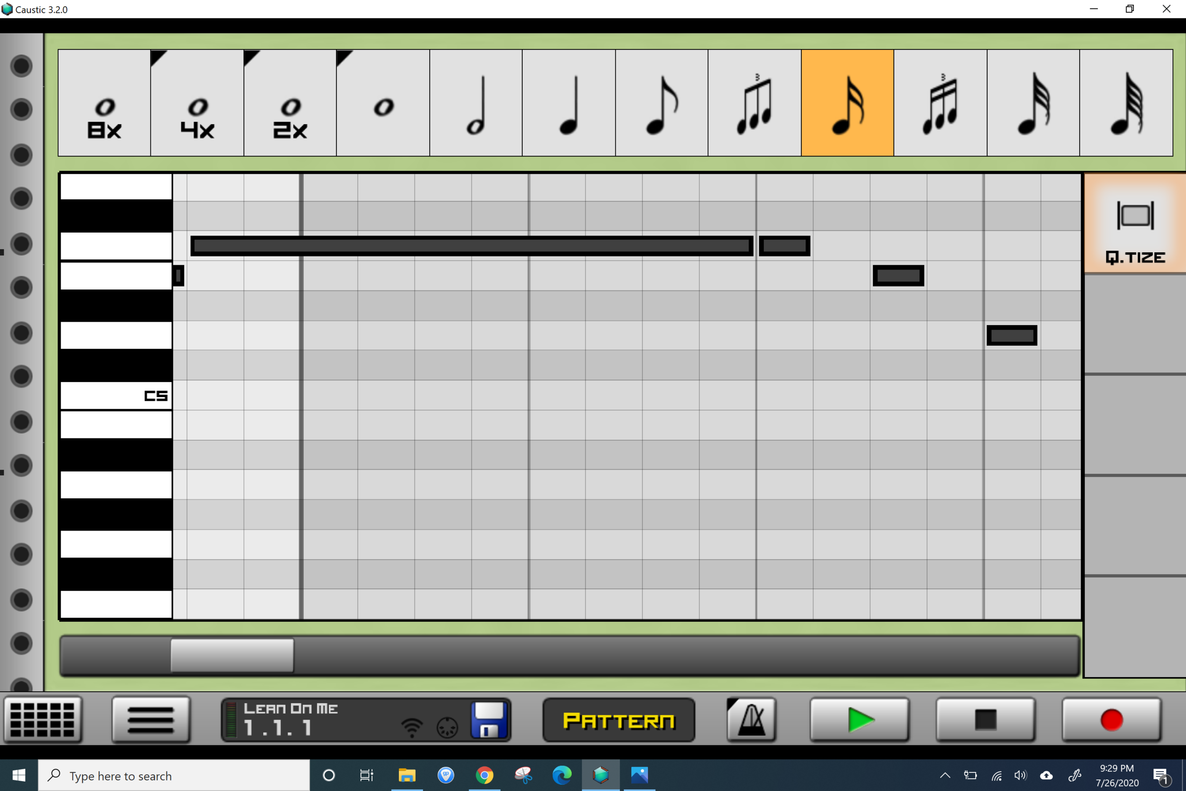This screenshot has height=791, width=1186.
Task: Toggle the metronome
Action: click(x=751, y=720)
